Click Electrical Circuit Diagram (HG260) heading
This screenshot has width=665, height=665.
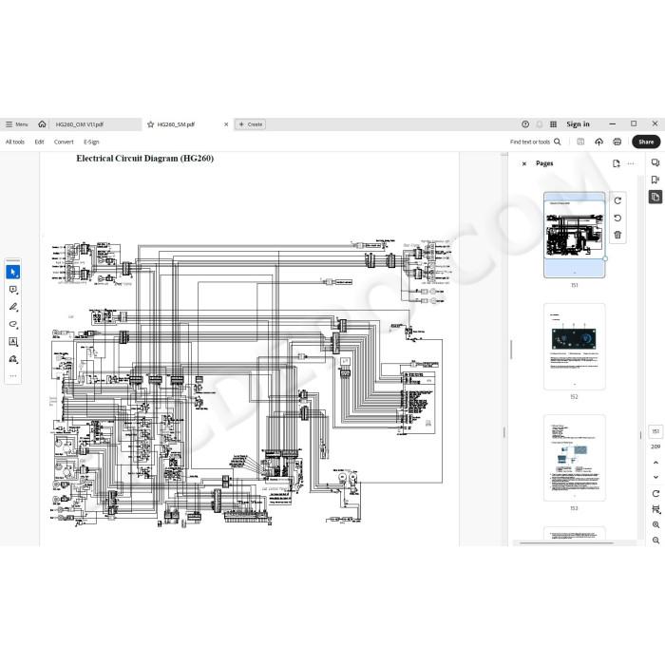(145, 159)
